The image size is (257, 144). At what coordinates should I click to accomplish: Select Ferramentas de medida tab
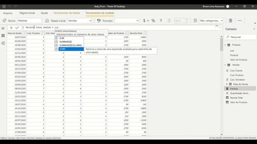tap(100, 13)
